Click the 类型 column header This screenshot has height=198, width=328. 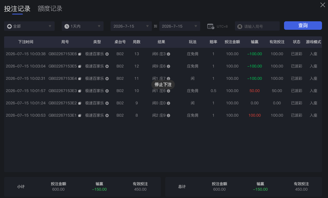pyautogui.click(x=97, y=42)
